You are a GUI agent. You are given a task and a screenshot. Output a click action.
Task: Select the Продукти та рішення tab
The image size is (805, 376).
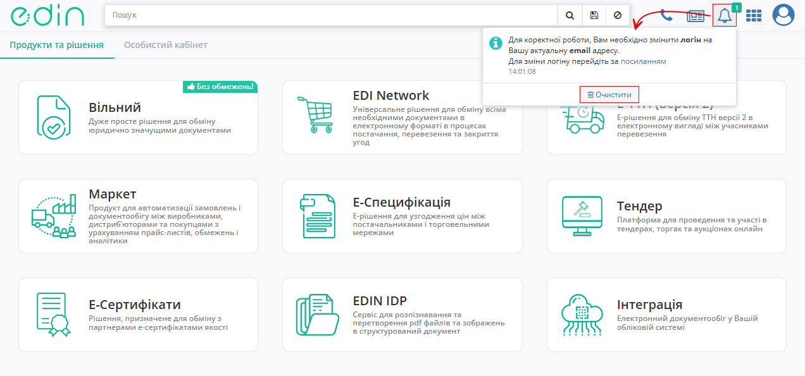[x=56, y=45]
